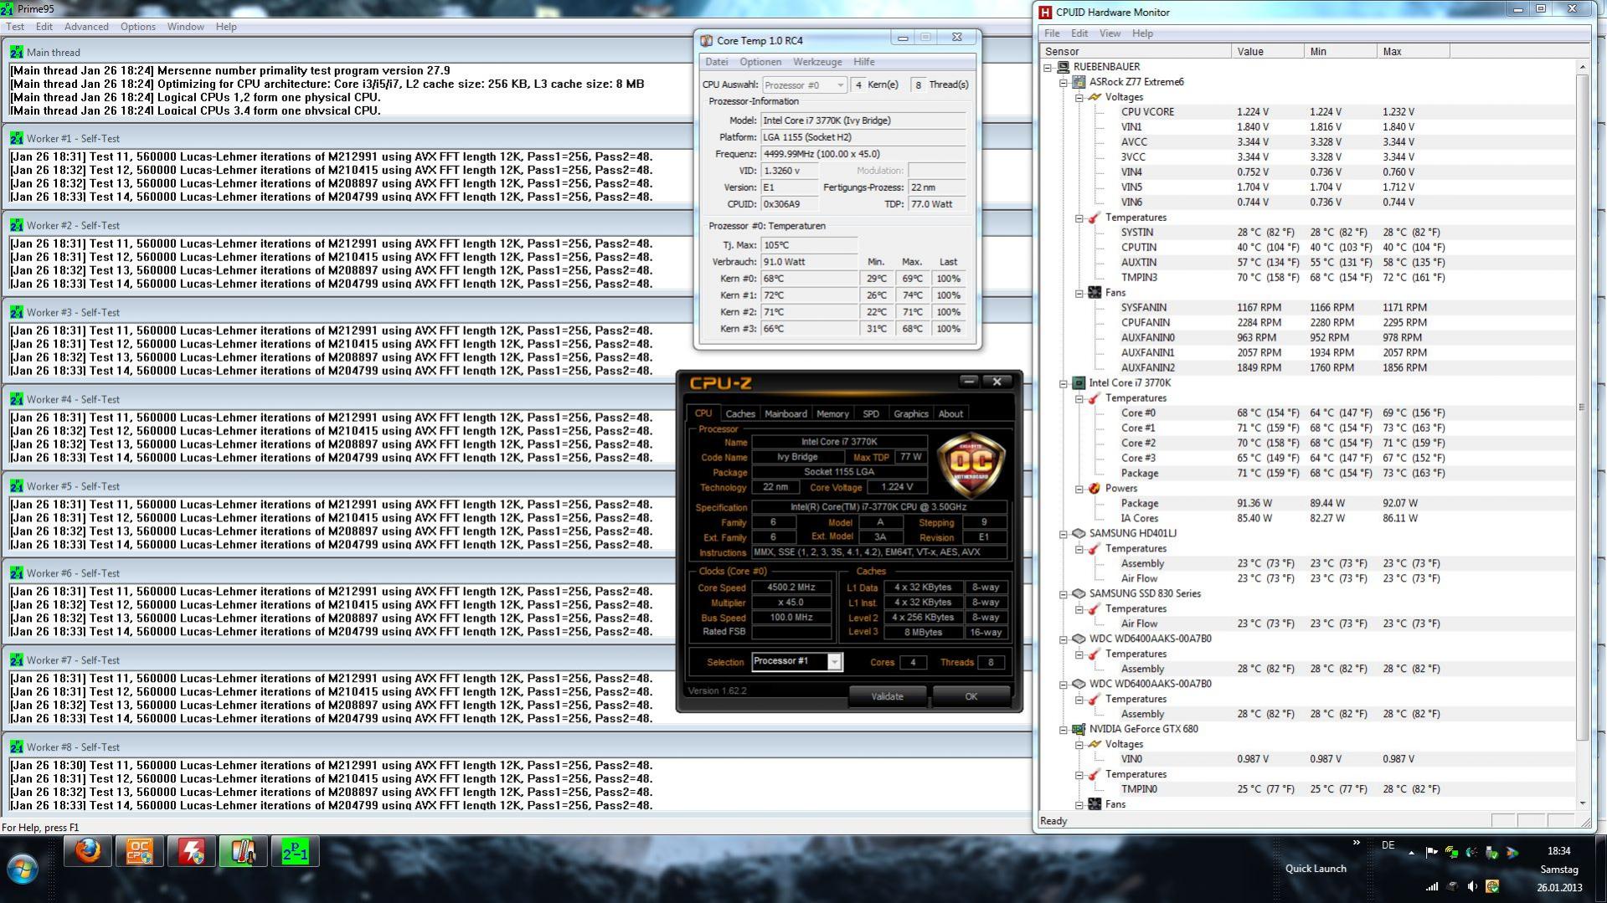Viewport: 1607px width, 903px height.
Task: Switch to the Mainboard tab in CPU-Z
Action: point(785,413)
